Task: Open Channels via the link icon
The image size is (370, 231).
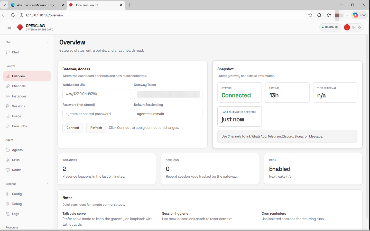Action: (8, 86)
